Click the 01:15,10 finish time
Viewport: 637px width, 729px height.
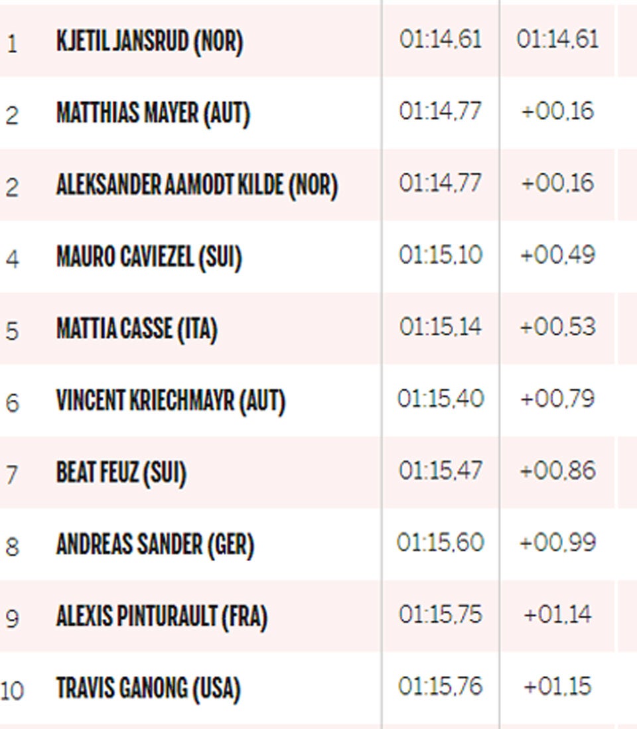(x=441, y=255)
